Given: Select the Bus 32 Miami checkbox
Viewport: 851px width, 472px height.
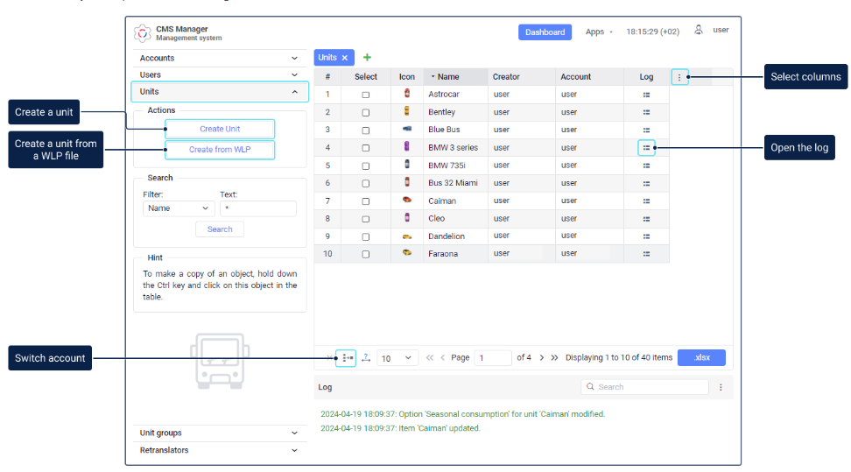Looking at the screenshot, I should (366, 184).
